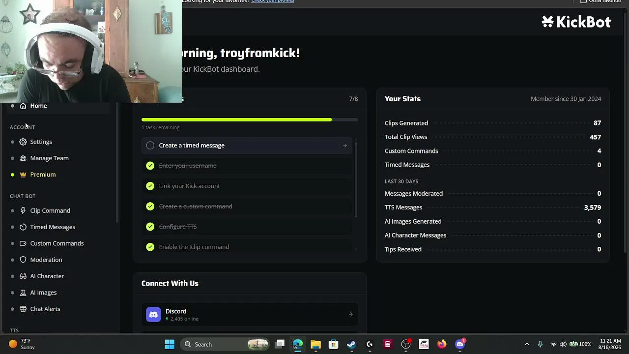The width and height of the screenshot is (629, 354).
Task: Check the circle beside Create a timed message
Action: 150,146
